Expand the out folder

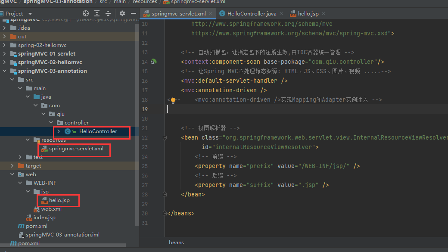[x=4, y=36]
